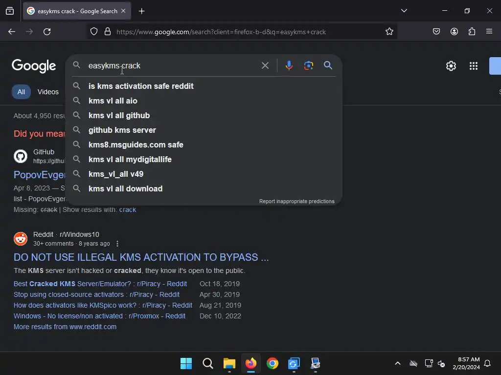Show results with 'crack' link
501x375 pixels.
click(128, 209)
